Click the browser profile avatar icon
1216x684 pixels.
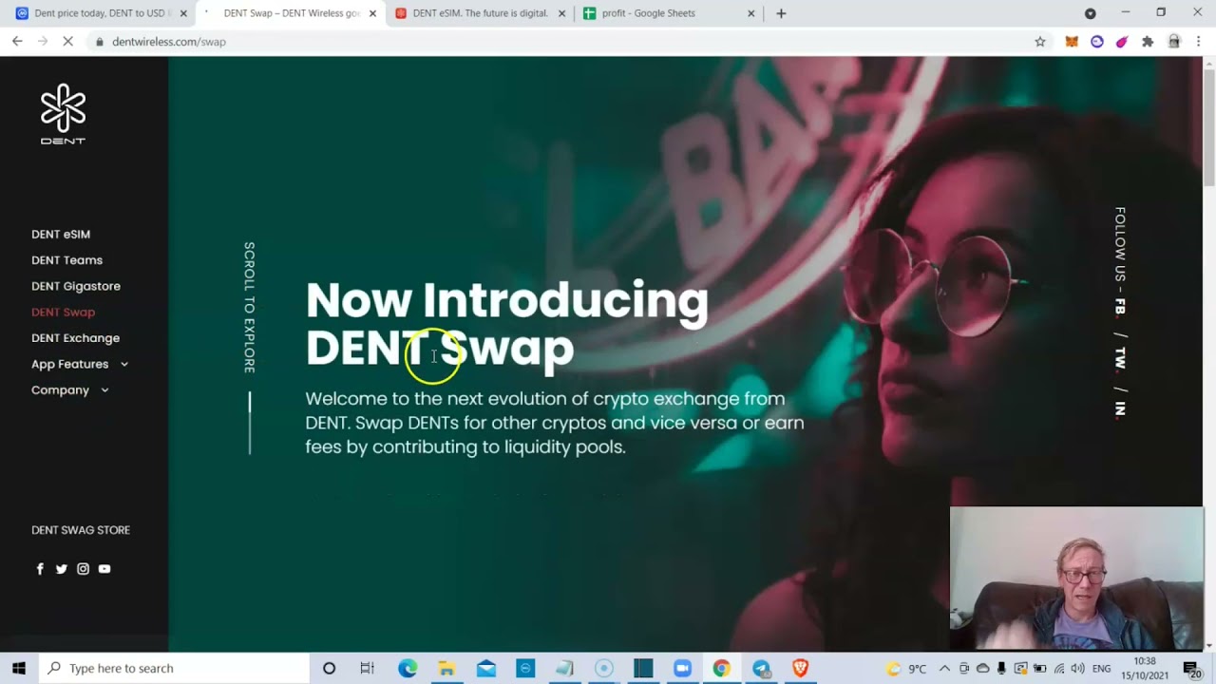[1174, 42]
